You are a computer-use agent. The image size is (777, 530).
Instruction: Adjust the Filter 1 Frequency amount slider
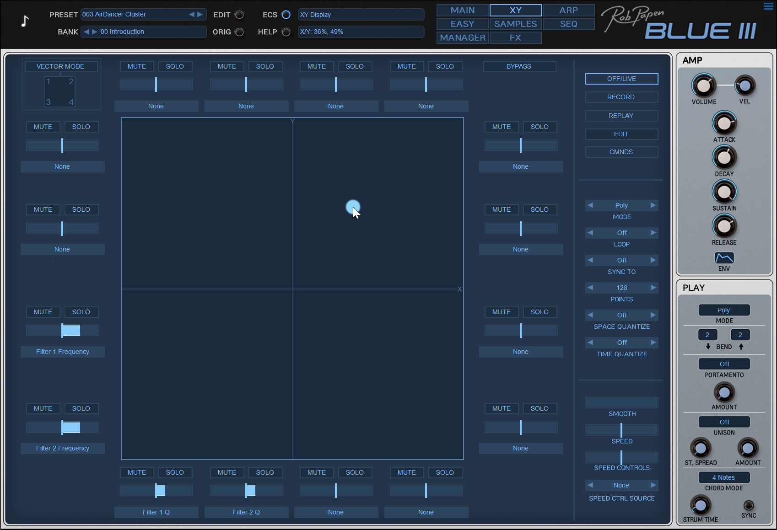(x=62, y=330)
